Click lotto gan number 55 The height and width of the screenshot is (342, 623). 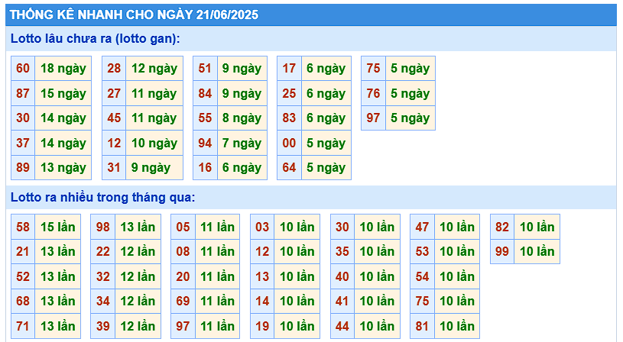(205, 118)
